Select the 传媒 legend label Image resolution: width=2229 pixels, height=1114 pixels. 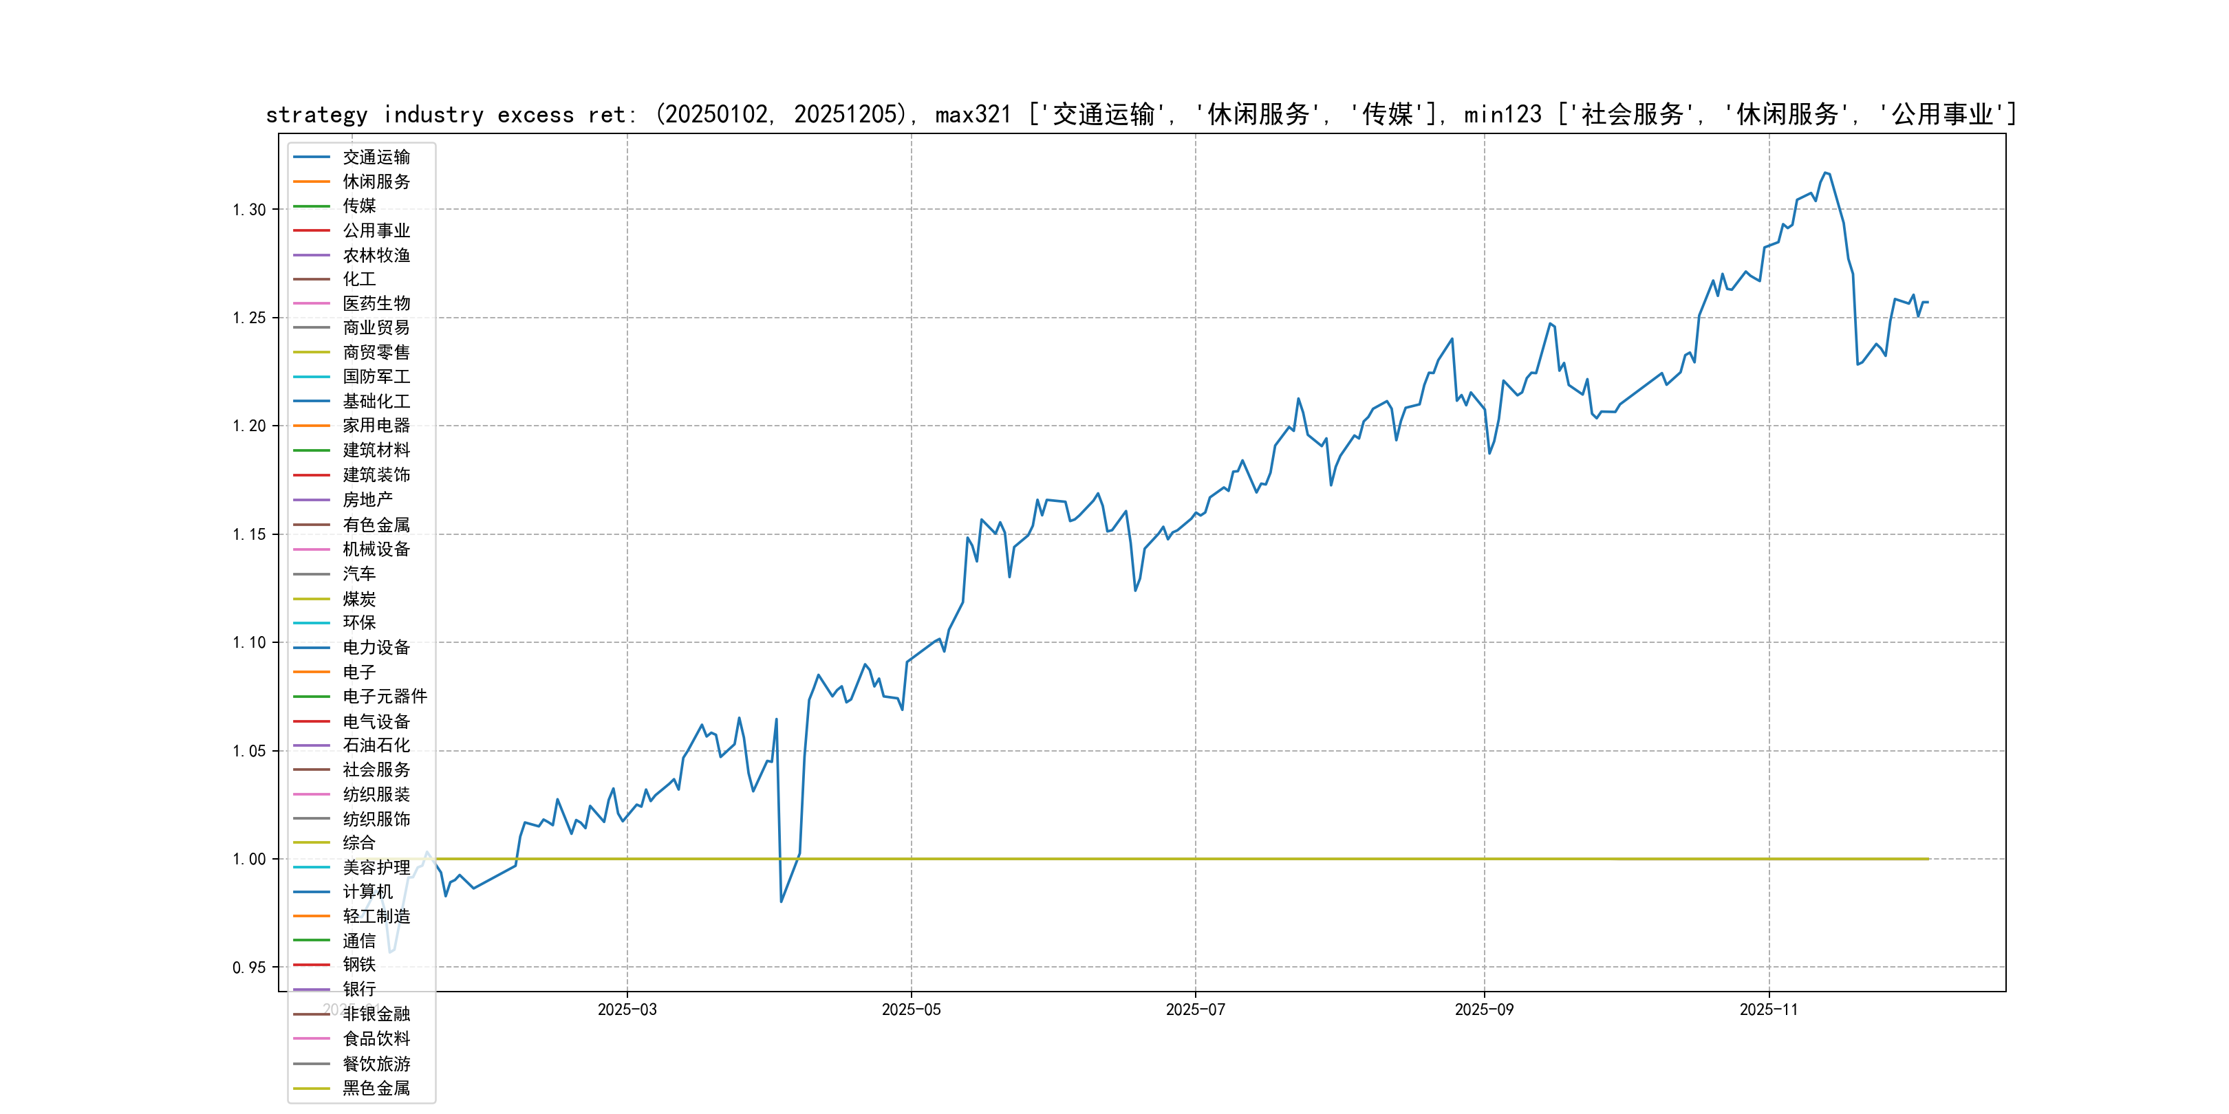tap(359, 206)
